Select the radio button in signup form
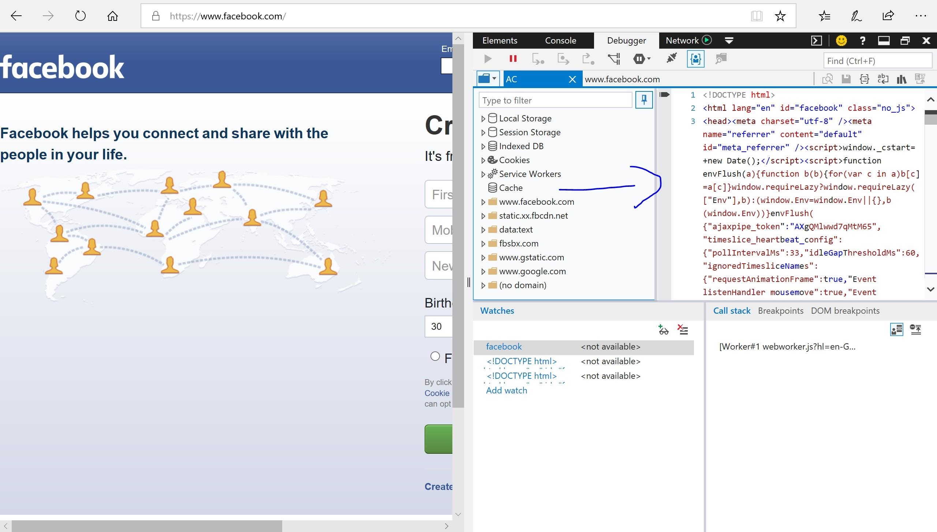The width and height of the screenshot is (937, 532). coord(435,356)
